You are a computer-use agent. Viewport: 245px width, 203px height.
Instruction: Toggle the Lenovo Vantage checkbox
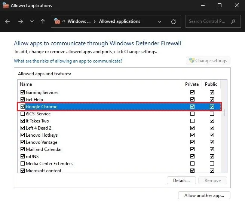tap(22, 142)
